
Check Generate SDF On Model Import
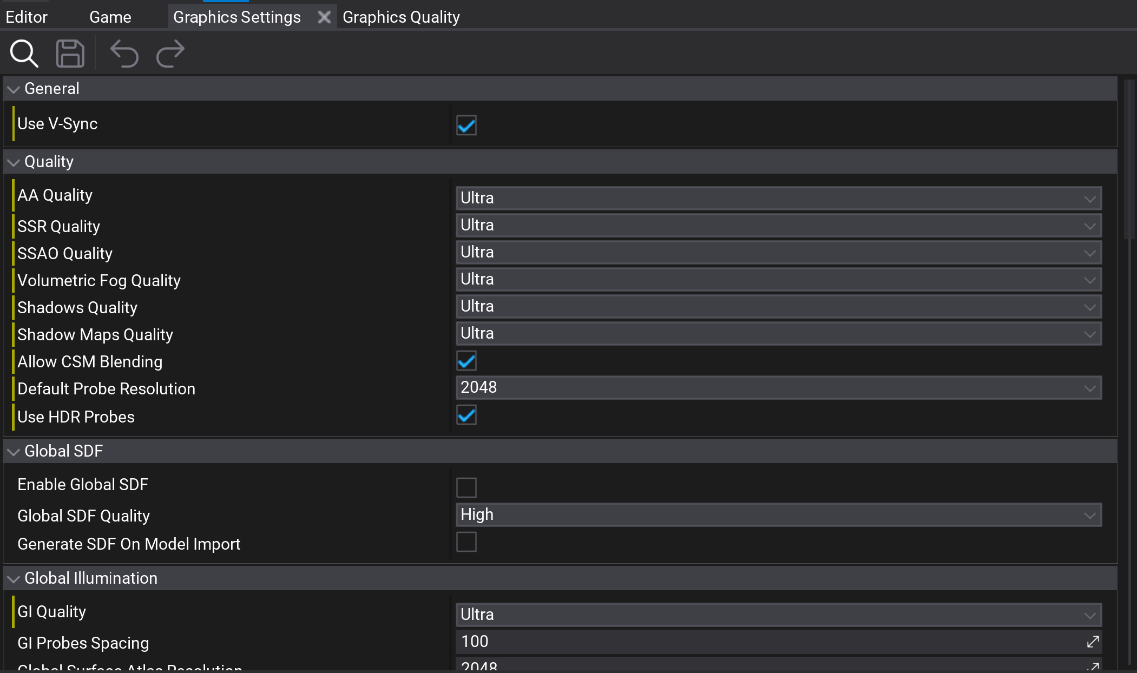coord(465,542)
